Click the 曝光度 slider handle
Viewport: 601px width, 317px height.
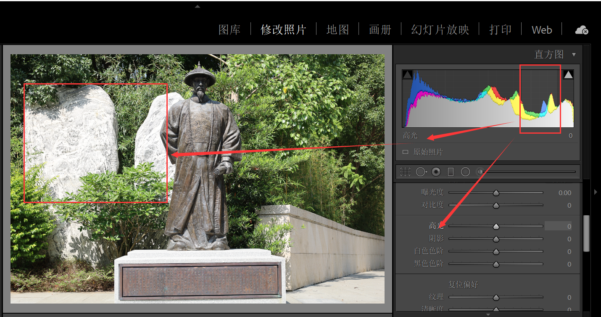[496, 193]
